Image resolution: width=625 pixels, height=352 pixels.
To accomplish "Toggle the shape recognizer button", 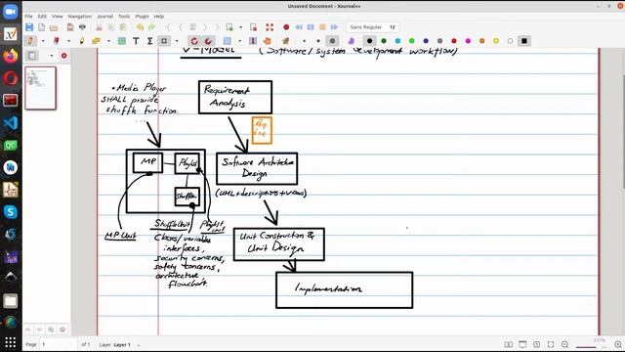I will (194, 41).
